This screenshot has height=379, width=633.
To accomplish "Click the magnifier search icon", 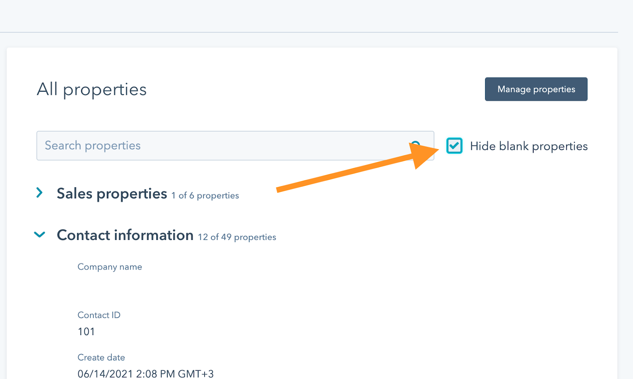I will [x=415, y=144].
